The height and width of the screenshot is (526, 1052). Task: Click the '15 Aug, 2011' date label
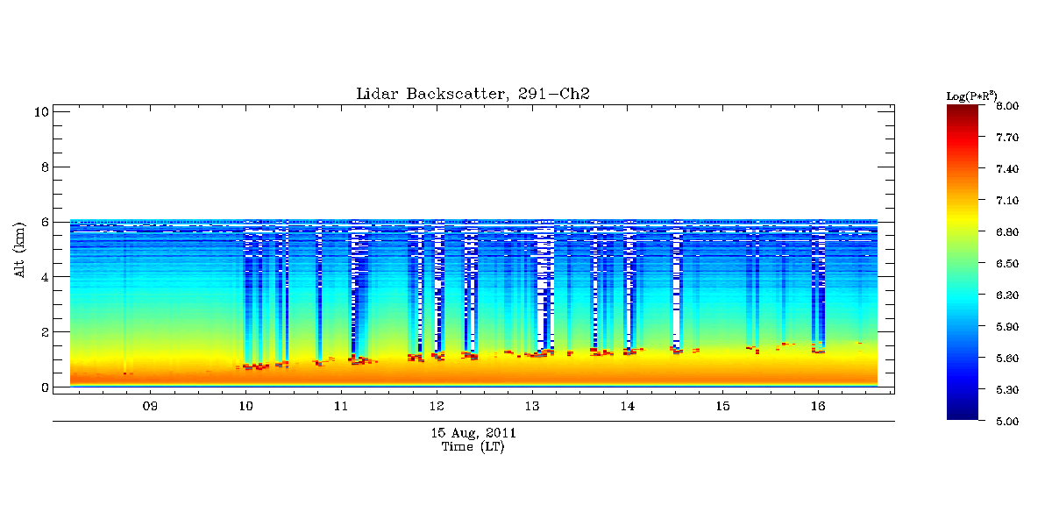(473, 433)
